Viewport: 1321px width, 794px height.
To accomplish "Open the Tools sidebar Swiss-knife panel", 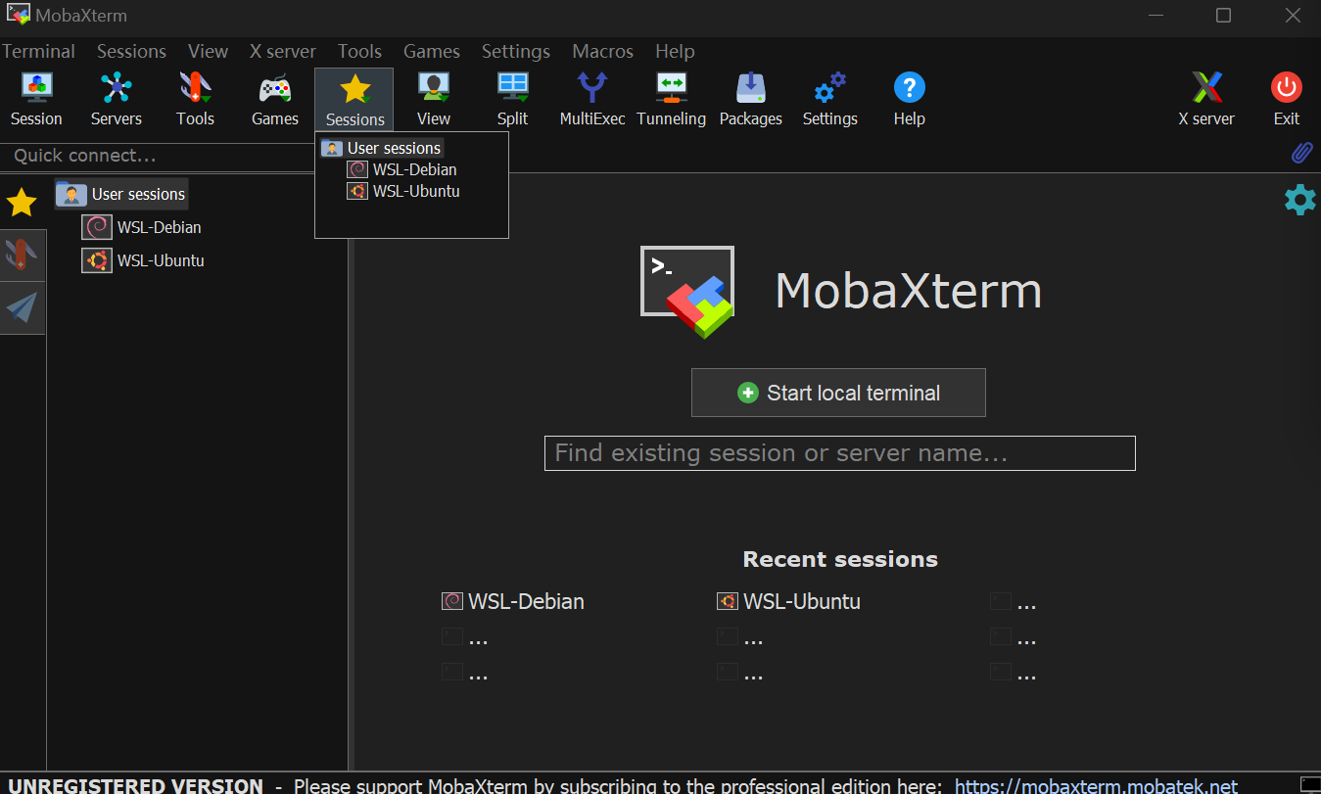I will click(23, 255).
